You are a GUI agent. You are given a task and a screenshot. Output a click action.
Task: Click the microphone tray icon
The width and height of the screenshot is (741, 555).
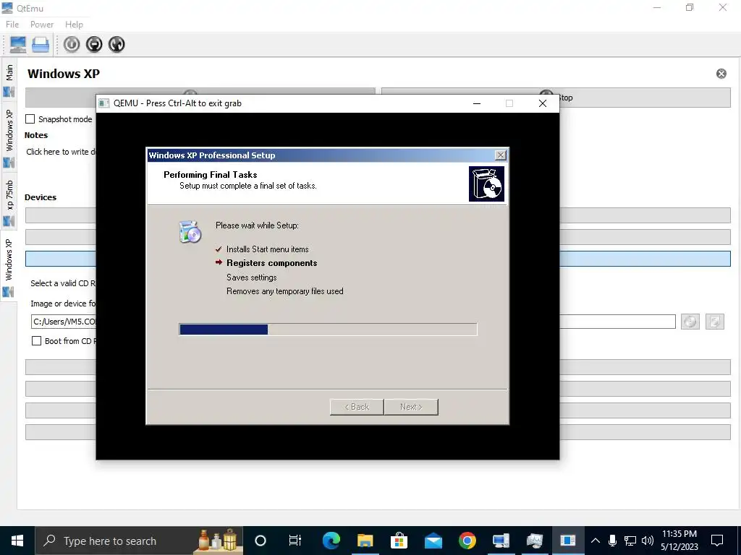click(612, 541)
